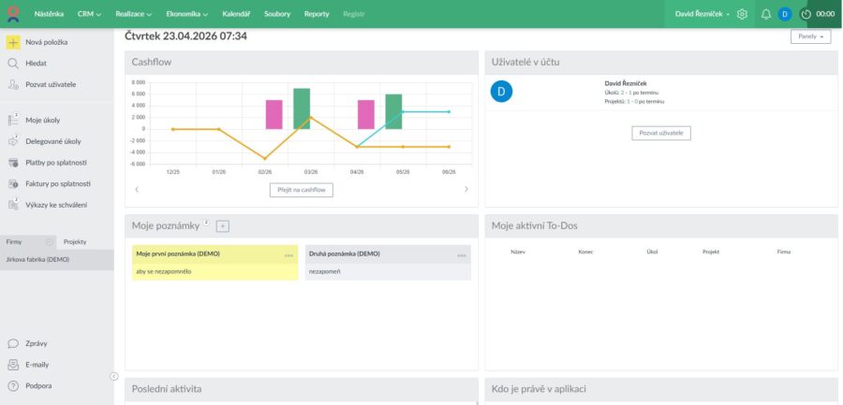Click the yellow Nová položka plus icon
Image resolution: width=843 pixels, height=405 pixels.
pyautogui.click(x=13, y=42)
